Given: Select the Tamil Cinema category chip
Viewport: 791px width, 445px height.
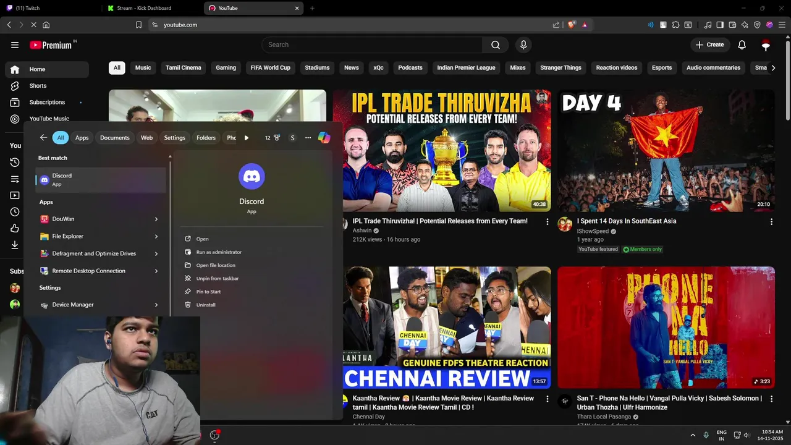Looking at the screenshot, I should pyautogui.click(x=184, y=68).
